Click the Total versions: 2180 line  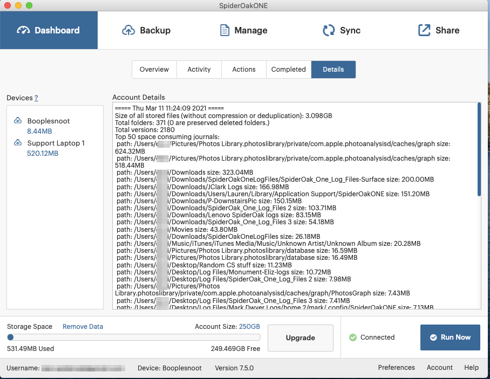tap(145, 129)
